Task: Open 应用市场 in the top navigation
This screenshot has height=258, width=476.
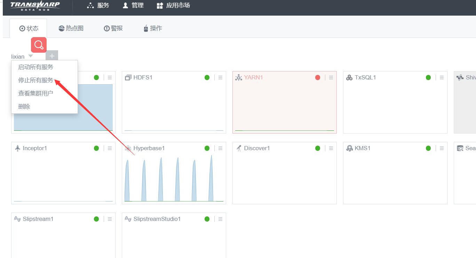Action: coord(173,6)
